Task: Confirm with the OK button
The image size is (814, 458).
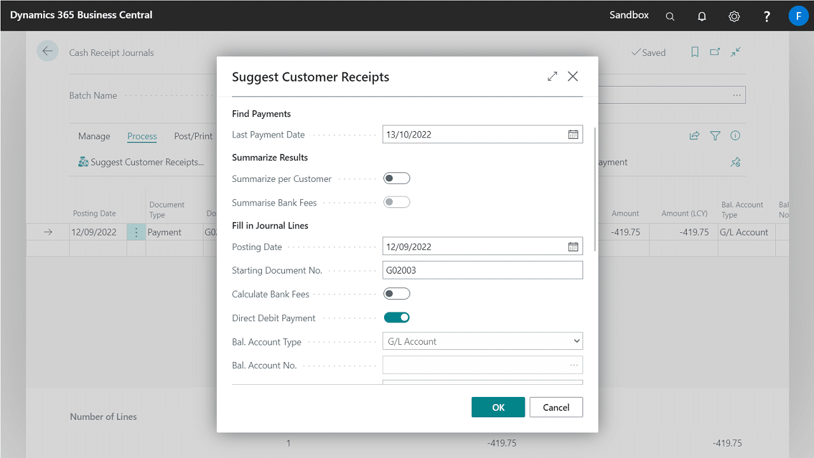Action: (x=498, y=407)
